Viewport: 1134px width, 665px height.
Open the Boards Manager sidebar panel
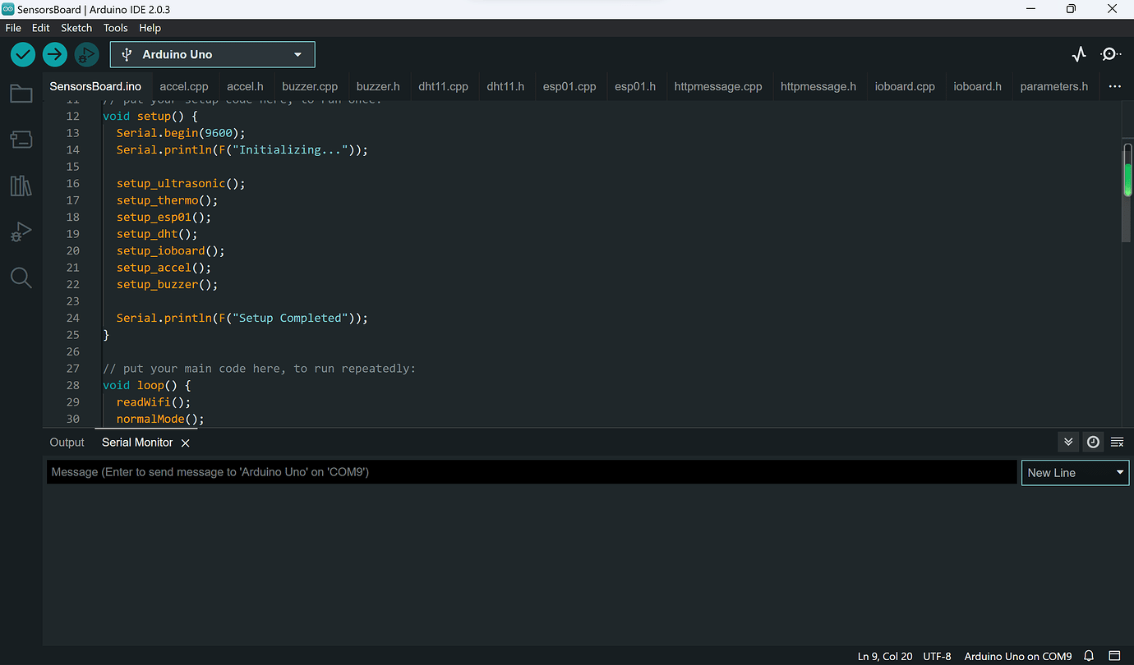coord(21,139)
